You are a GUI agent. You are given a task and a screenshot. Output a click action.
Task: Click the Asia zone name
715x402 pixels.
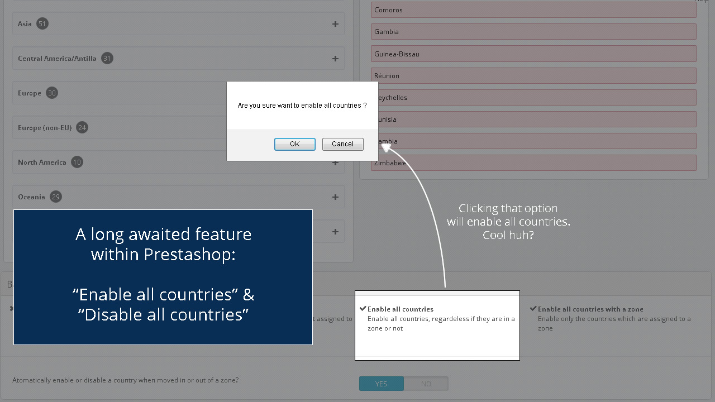pos(25,24)
